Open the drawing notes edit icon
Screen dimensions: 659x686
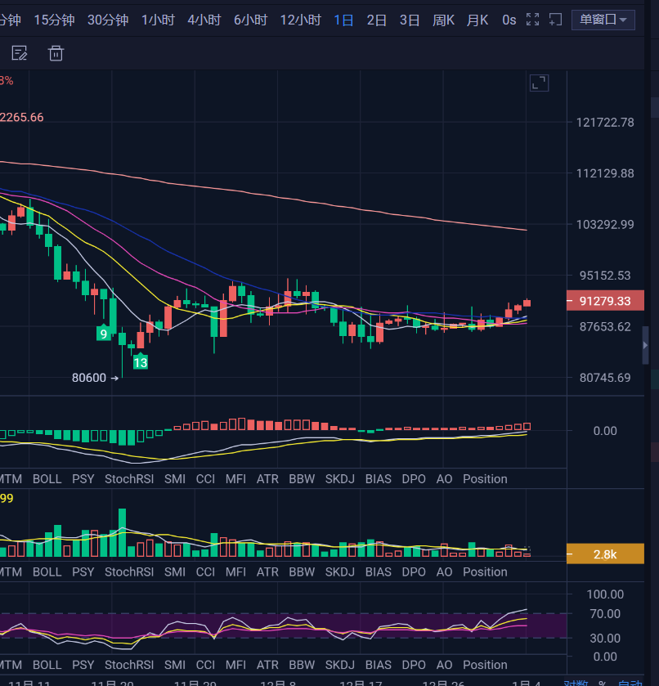(x=20, y=54)
